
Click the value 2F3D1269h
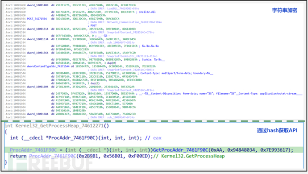pyautogui.click(x=62, y=87)
